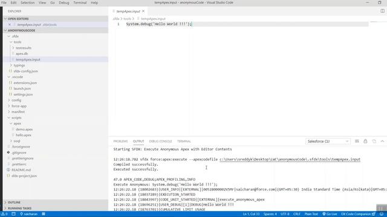
Task: Open sfdx-config.json file
Action: pyautogui.click(x=25, y=71)
